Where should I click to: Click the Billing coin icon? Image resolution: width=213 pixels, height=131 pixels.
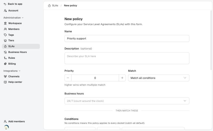tap(5, 64)
